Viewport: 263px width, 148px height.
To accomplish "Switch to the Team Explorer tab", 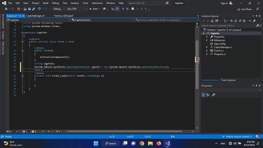I will (228, 80).
